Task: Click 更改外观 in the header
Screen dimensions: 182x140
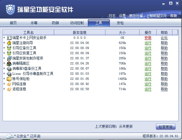Action: coord(136,16)
